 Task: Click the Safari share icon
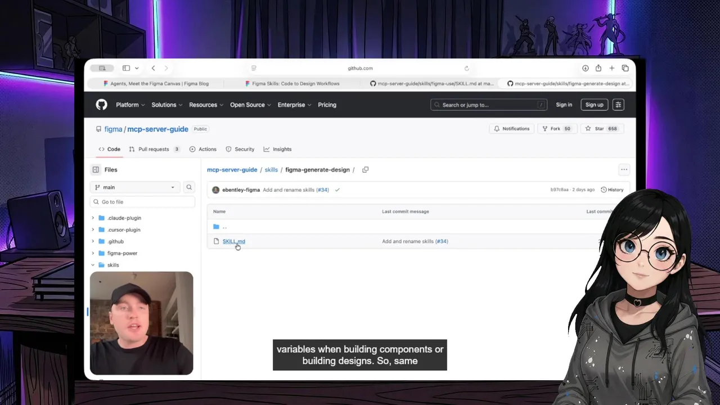click(598, 68)
